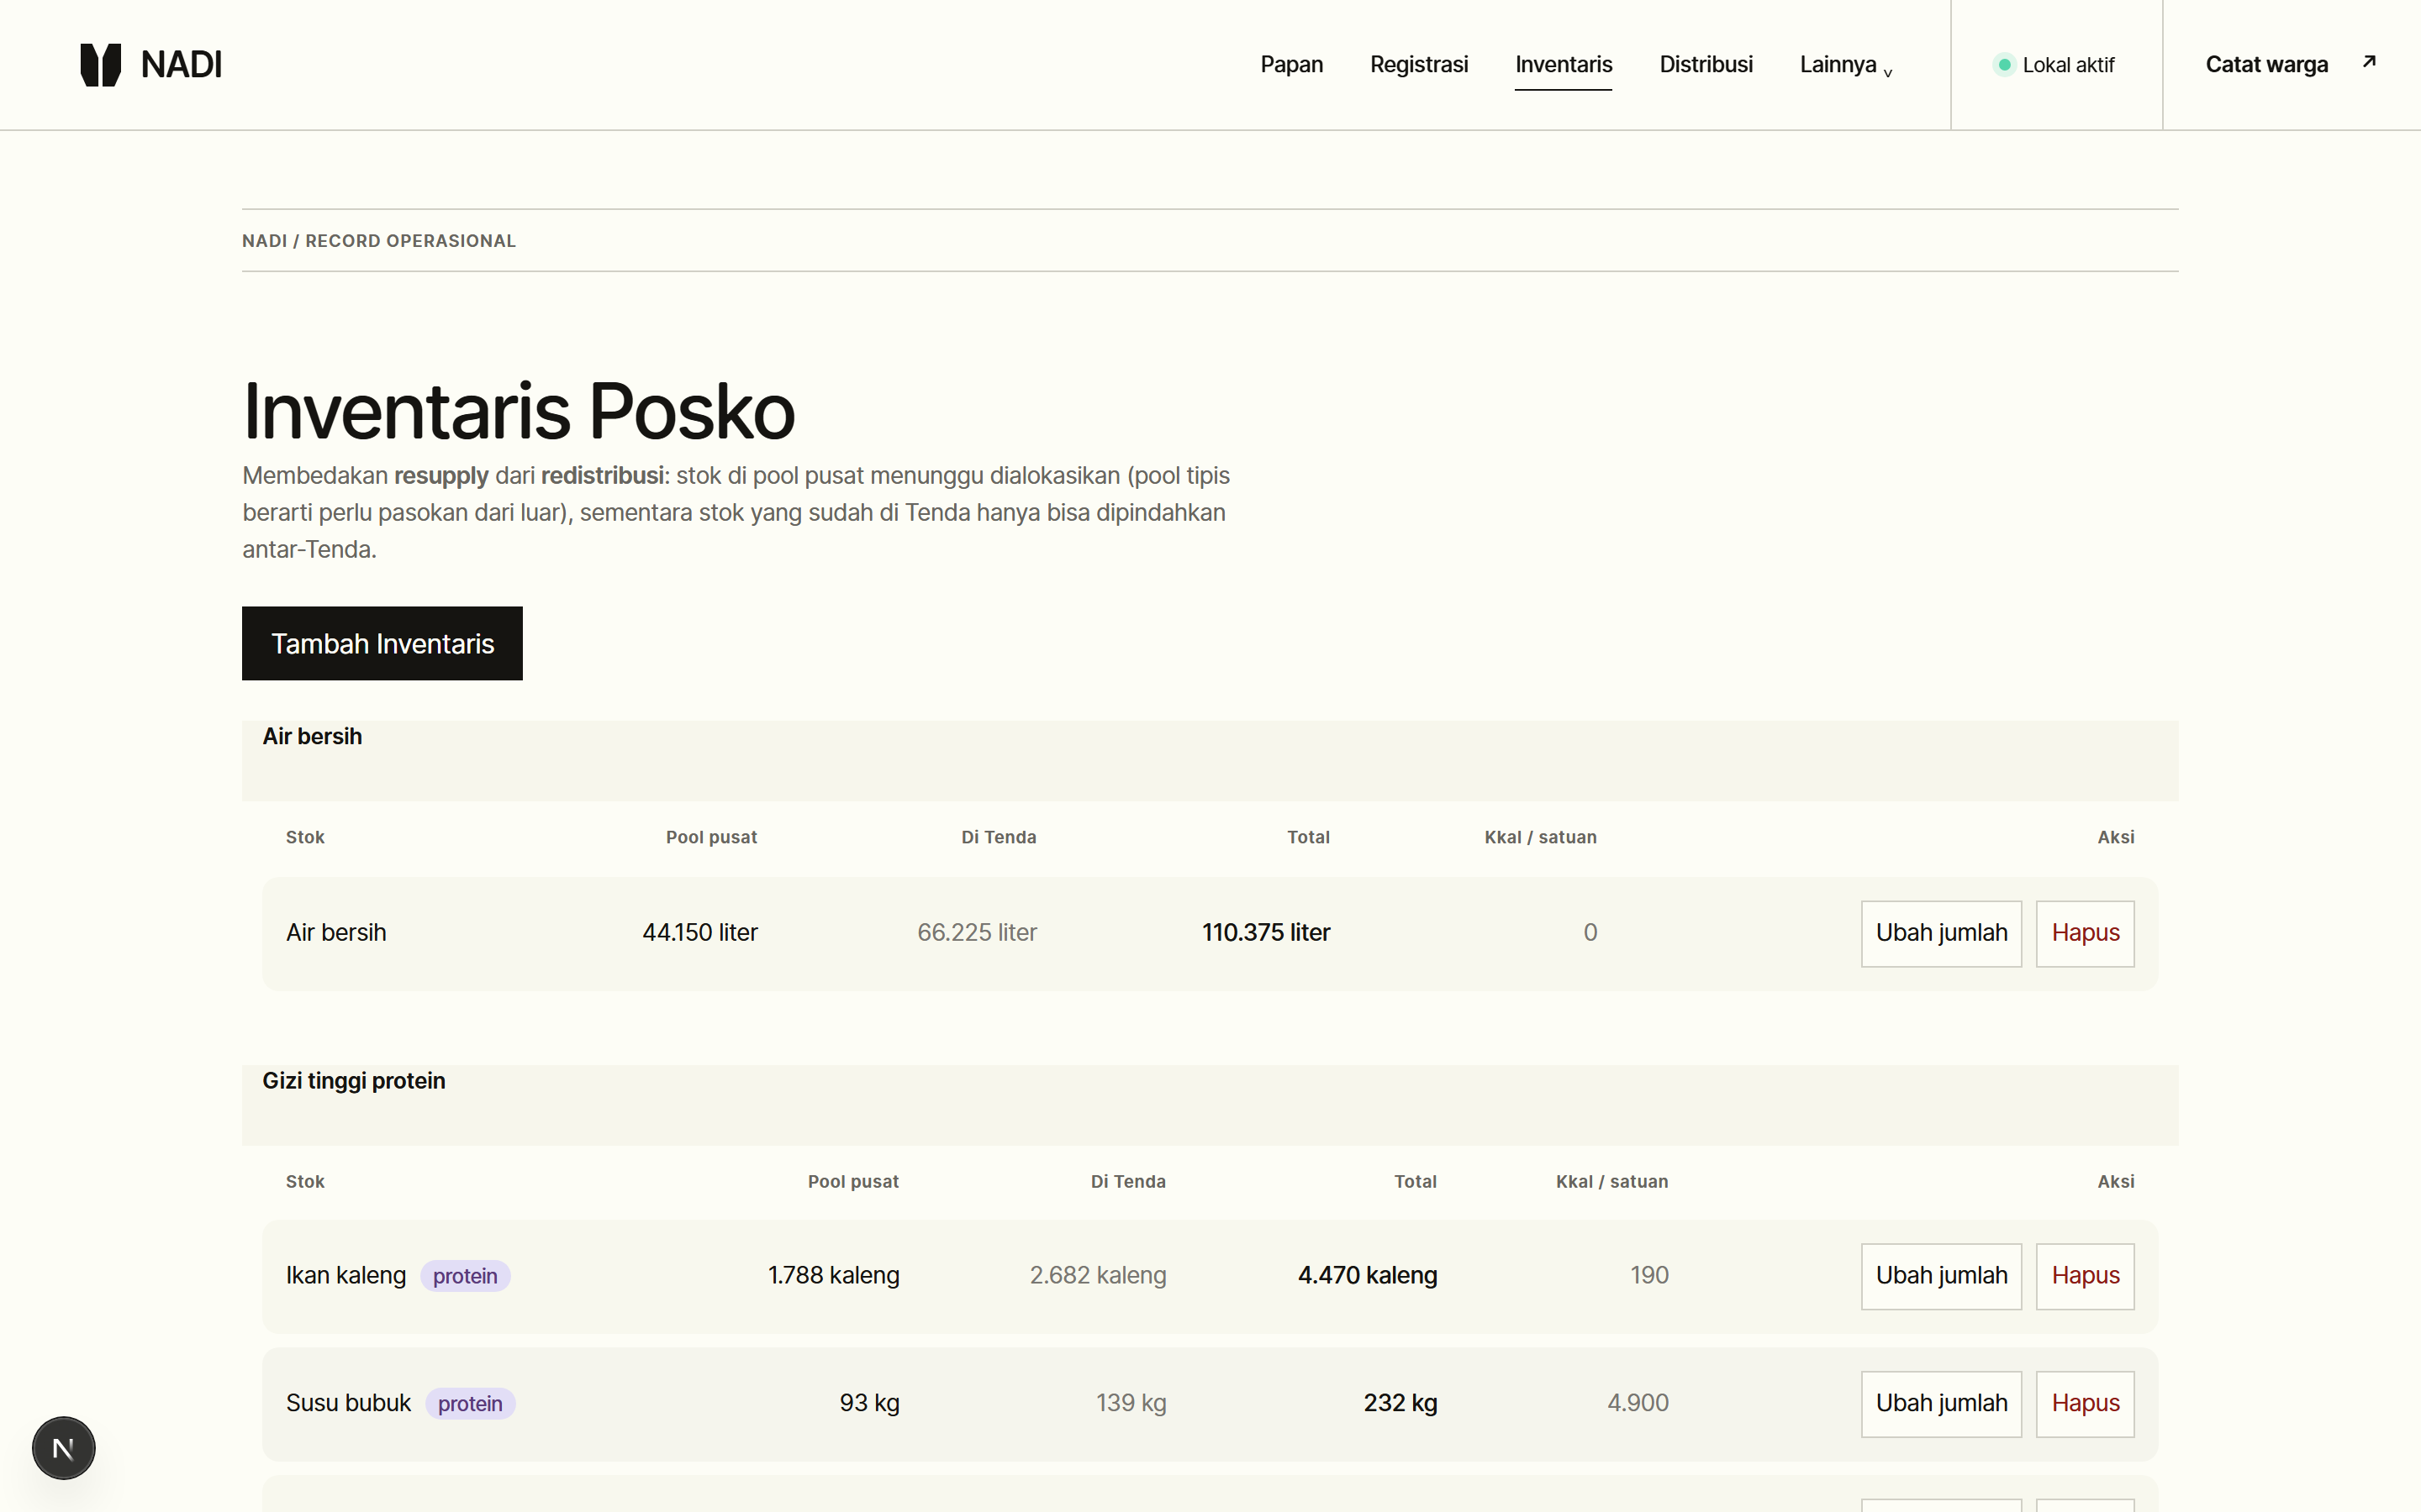Click the Catat warga link
This screenshot has width=2421, height=1512.
tap(2266, 65)
